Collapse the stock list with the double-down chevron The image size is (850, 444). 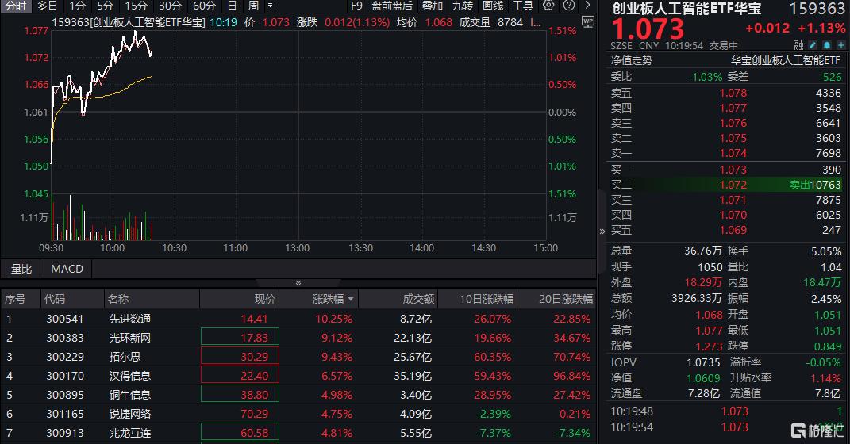pyautogui.click(x=298, y=283)
